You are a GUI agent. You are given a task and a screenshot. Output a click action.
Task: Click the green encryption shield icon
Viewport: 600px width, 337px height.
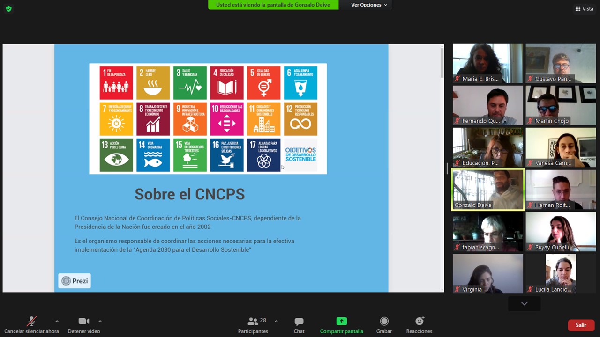(x=8, y=9)
